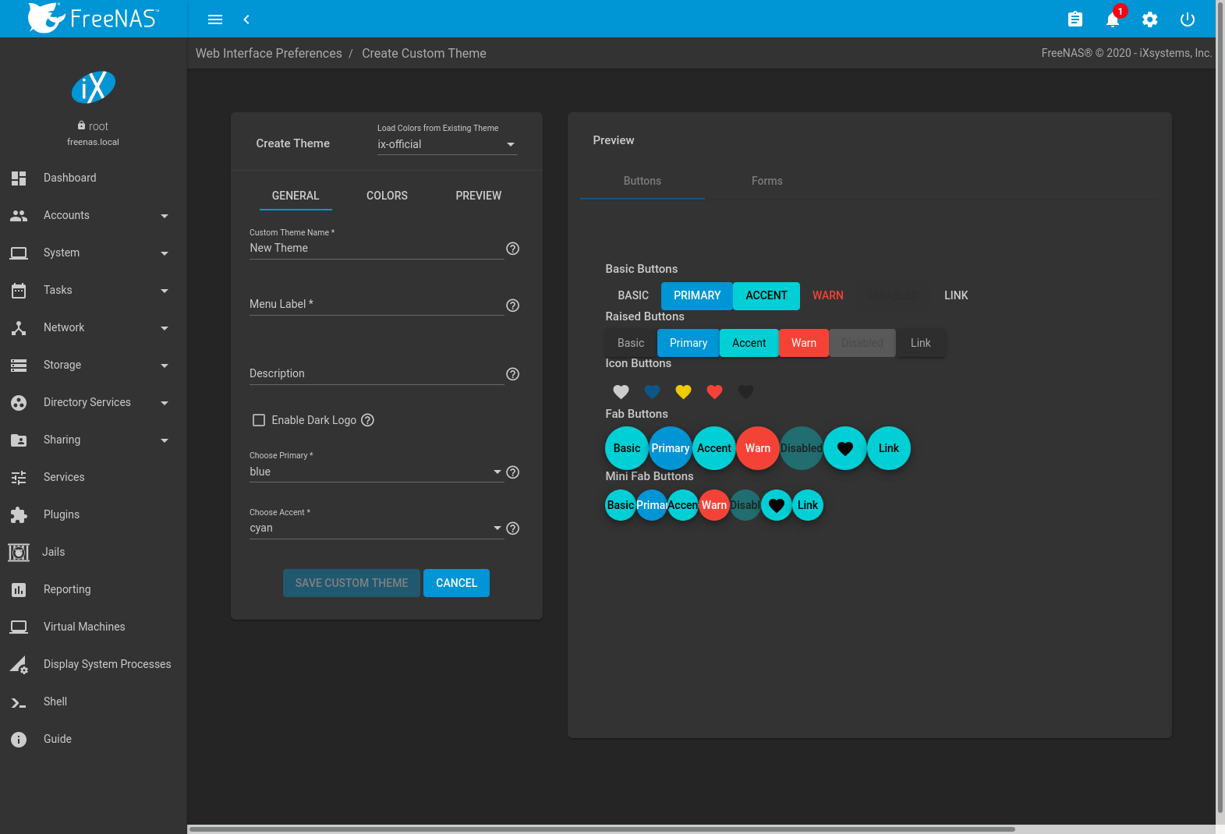Click the Menu Label input field

(x=376, y=304)
